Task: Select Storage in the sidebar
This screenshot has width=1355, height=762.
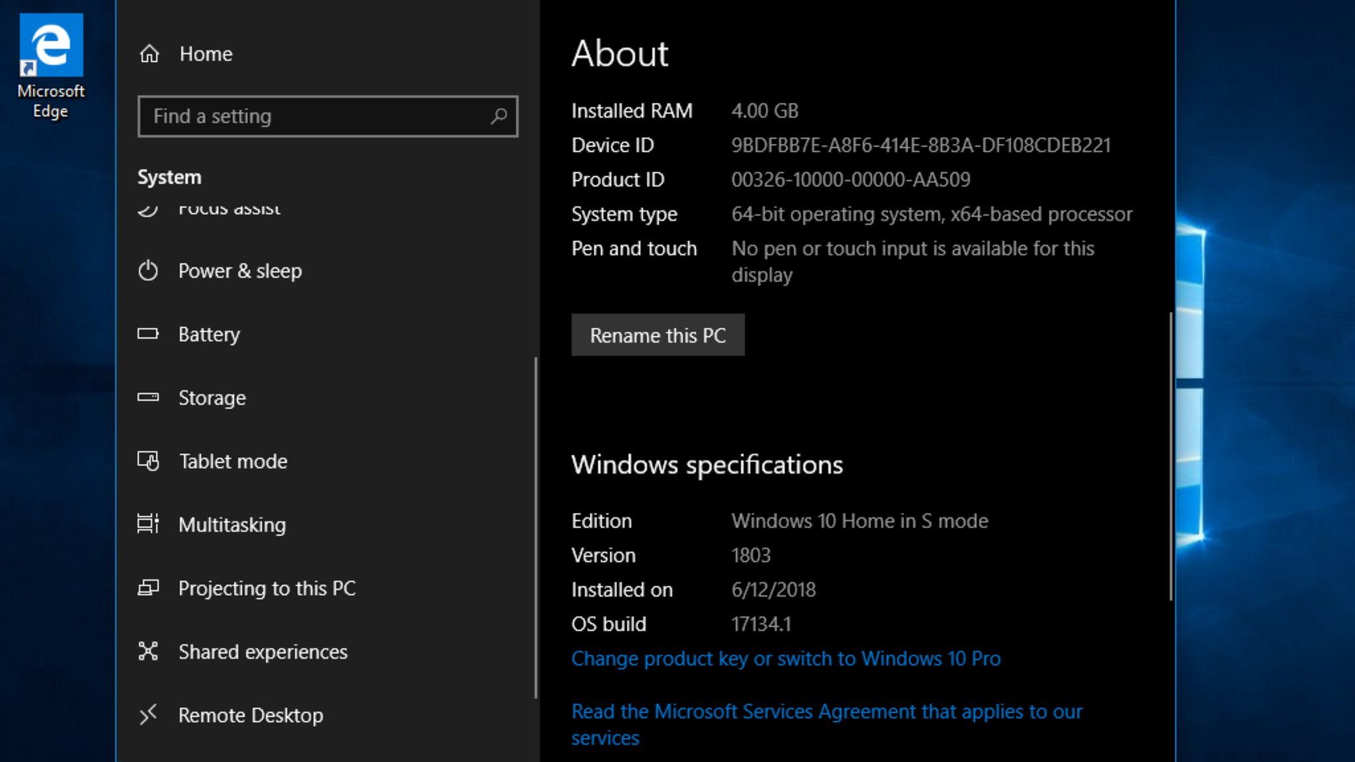Action: click(x=212, y=398)
